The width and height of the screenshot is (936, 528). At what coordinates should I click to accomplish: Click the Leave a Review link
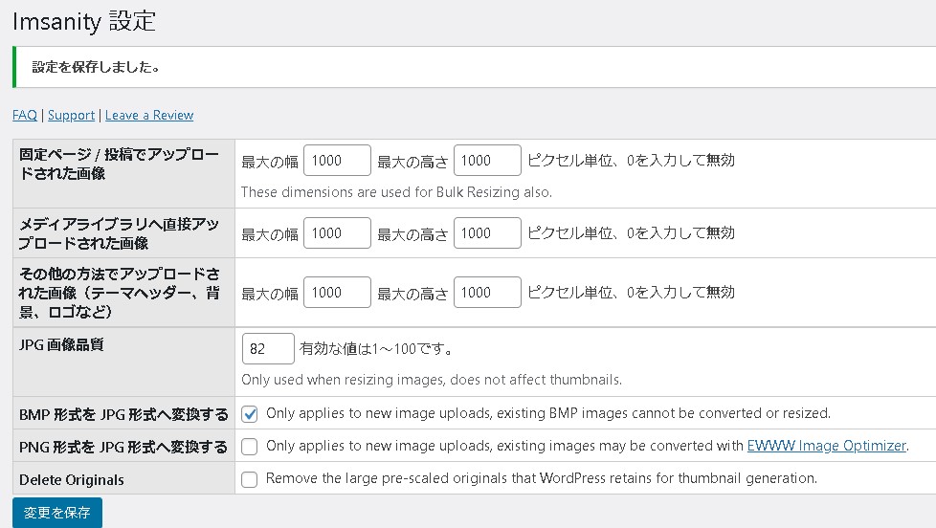point(149,115)
